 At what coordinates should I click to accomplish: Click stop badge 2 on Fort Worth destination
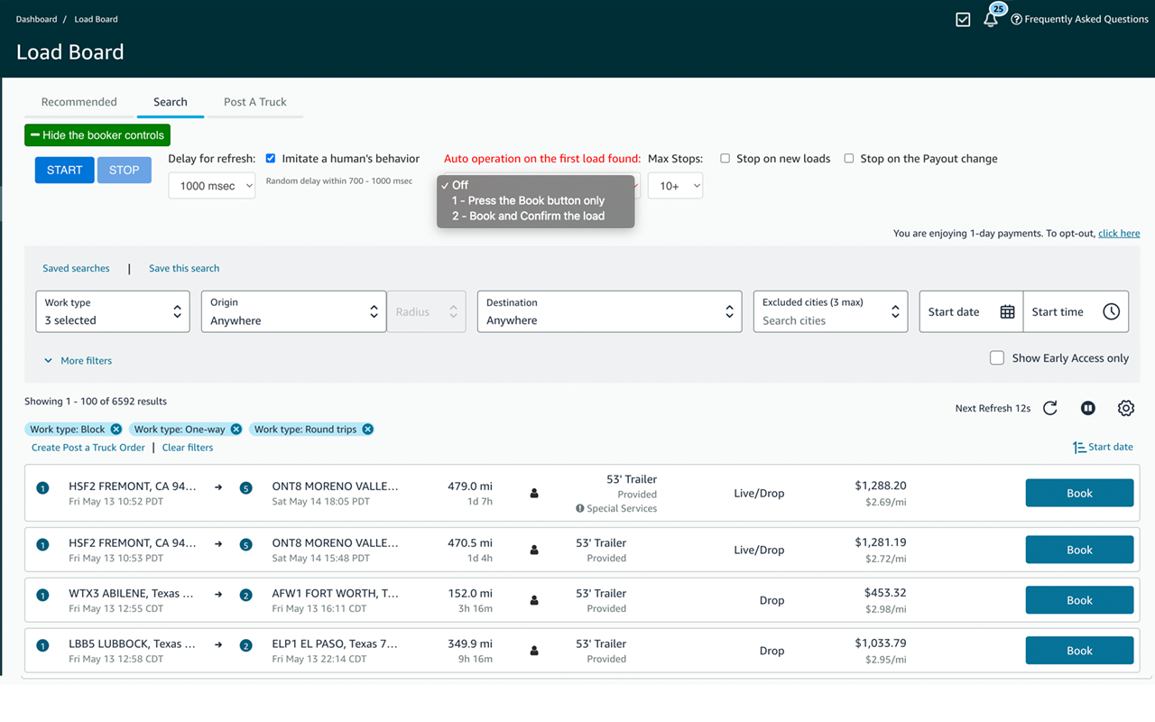click(x=245, y=596)
